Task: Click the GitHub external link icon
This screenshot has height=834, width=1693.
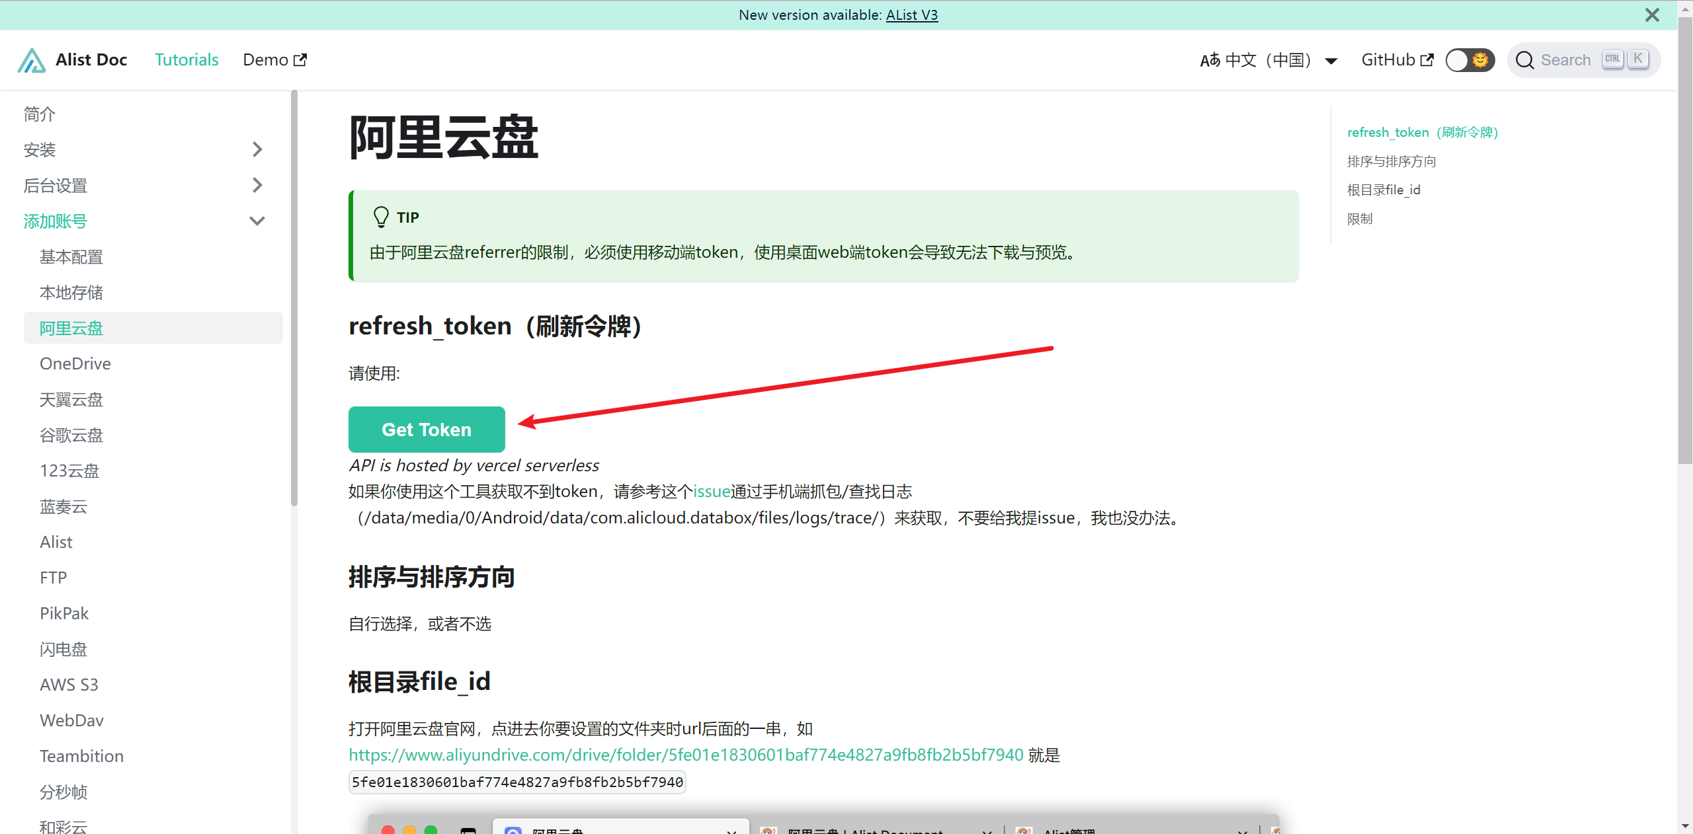Action: [1427, 60]
